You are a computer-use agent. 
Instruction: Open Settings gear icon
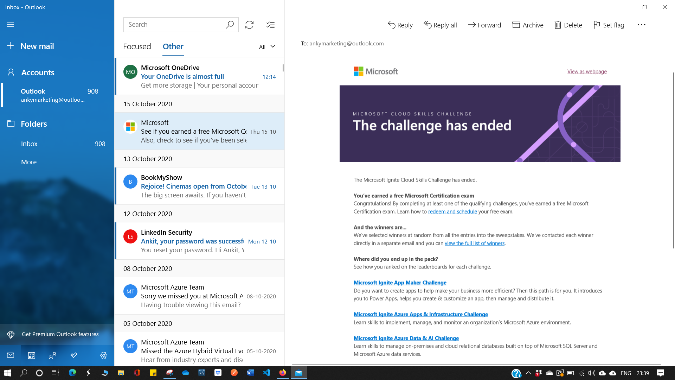click(x=104, y=355)
